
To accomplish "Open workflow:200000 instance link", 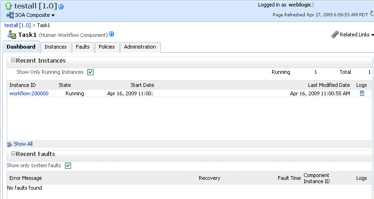I will pyautogui.click(x=29, y=93).
